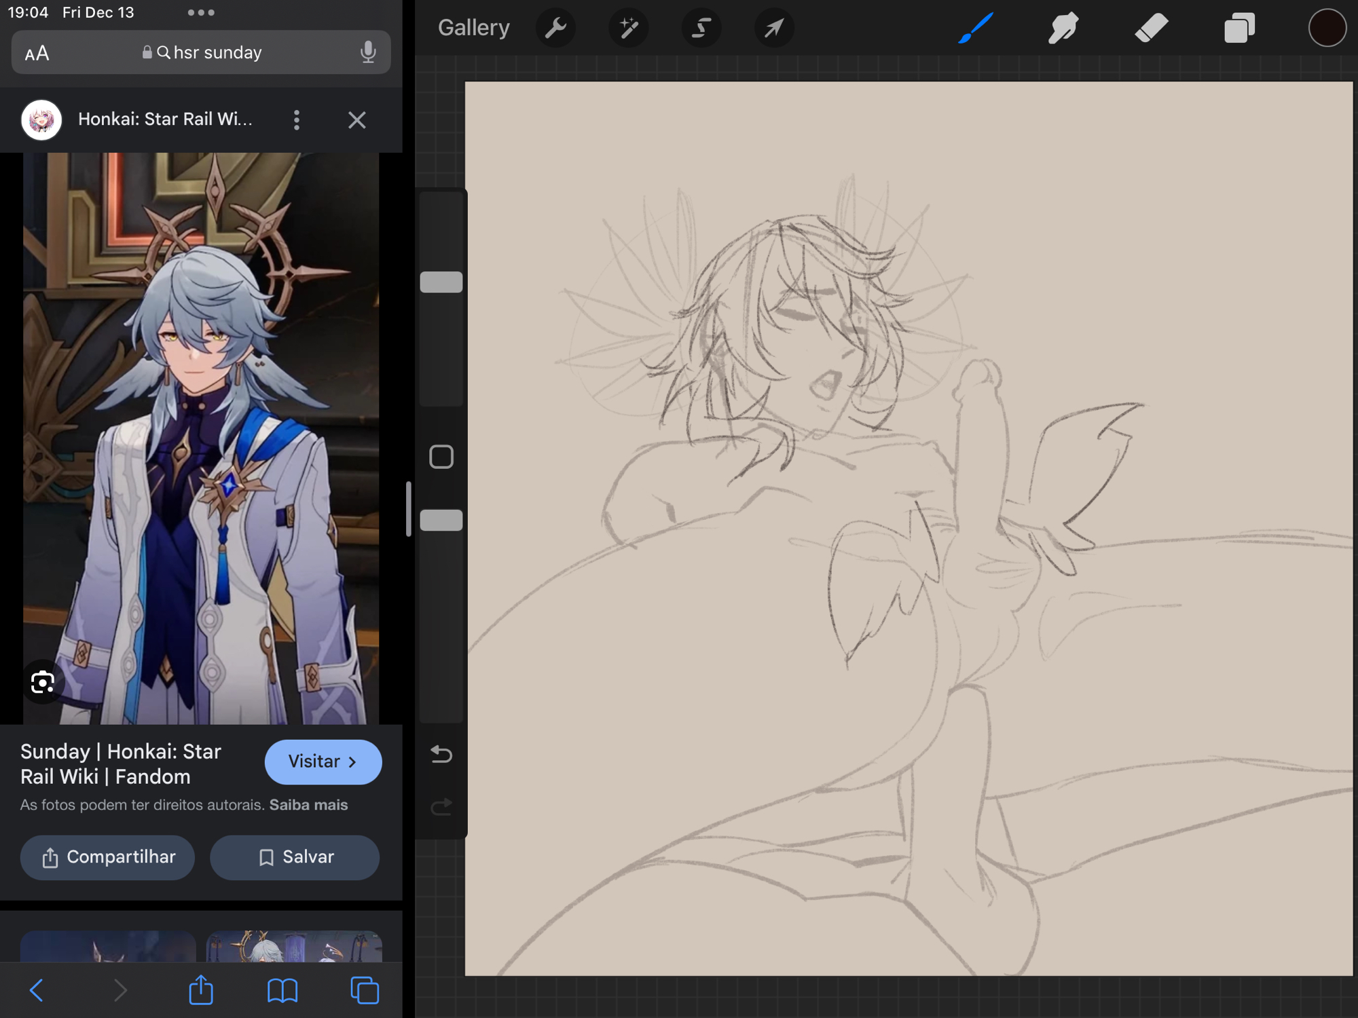Tap the AA reader settings in address bar
The width and height of the screenshot is (1358, 1018).
[37, 53]
